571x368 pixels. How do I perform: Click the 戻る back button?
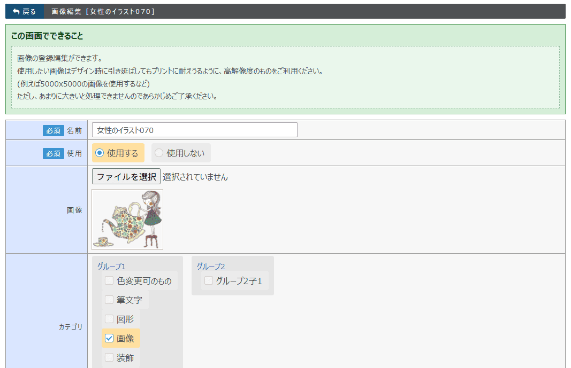coord(24,11)
